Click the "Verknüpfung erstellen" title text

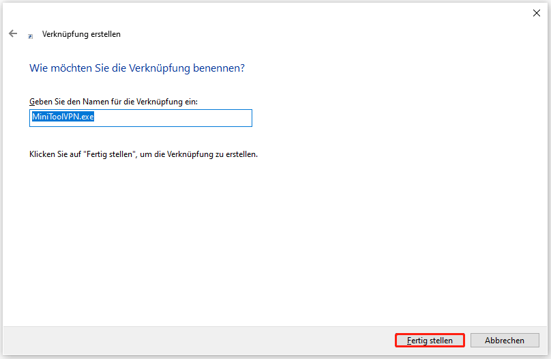(x=81, y=34)
